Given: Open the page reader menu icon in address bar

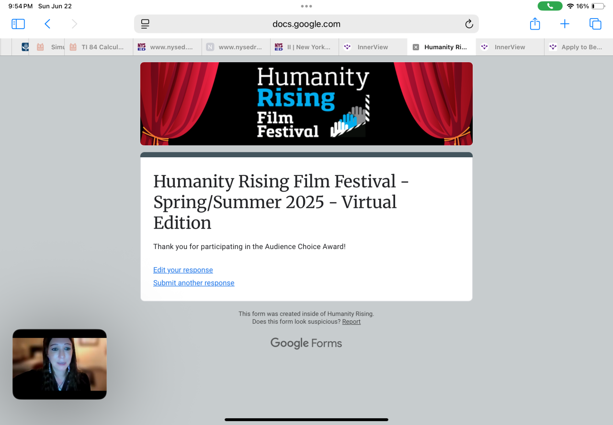Looking at the screenshot, I should click(146, 24).
